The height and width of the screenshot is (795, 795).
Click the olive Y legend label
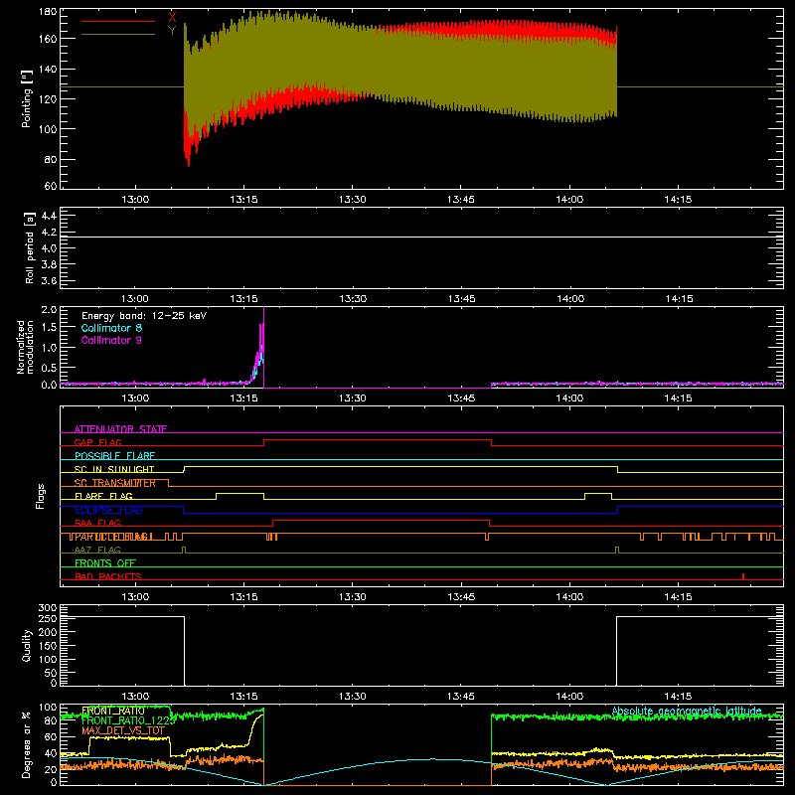coord(172,31)
